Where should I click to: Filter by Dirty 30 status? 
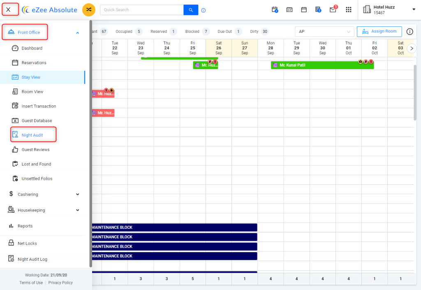(259, 32)
